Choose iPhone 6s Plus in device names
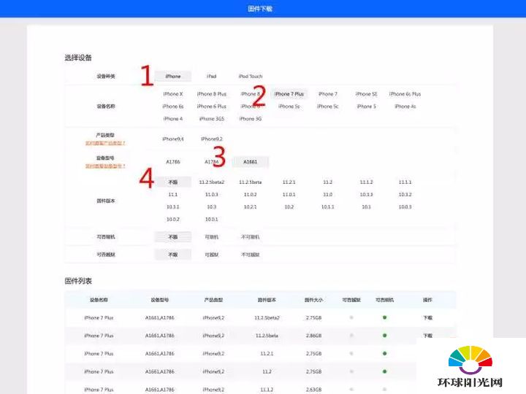This screenshot has width=526, height=394. [405, 94]
